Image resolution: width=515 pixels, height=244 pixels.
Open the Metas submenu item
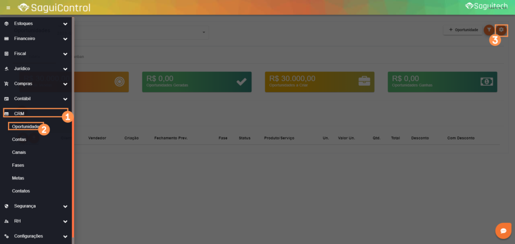pos(18,178)
